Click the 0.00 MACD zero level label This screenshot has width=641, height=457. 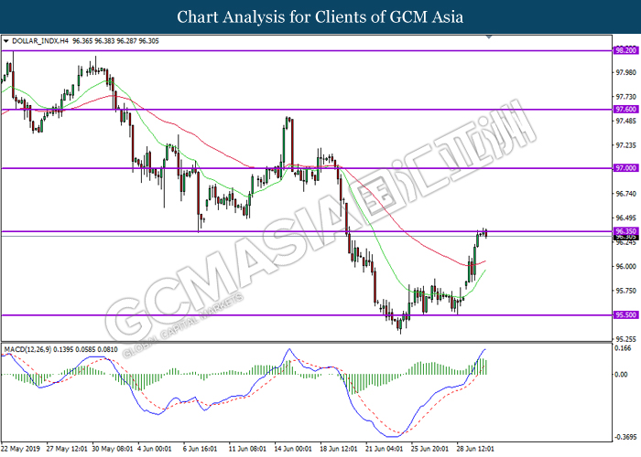[622, 374]
